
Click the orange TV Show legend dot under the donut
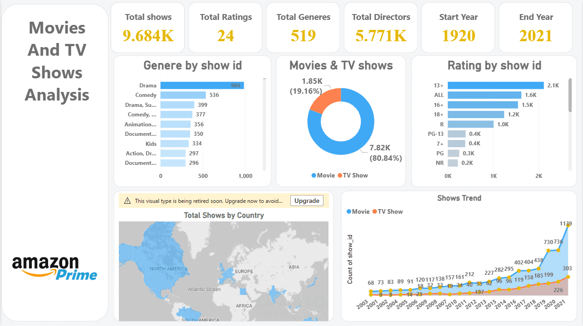tap(340, 176)
